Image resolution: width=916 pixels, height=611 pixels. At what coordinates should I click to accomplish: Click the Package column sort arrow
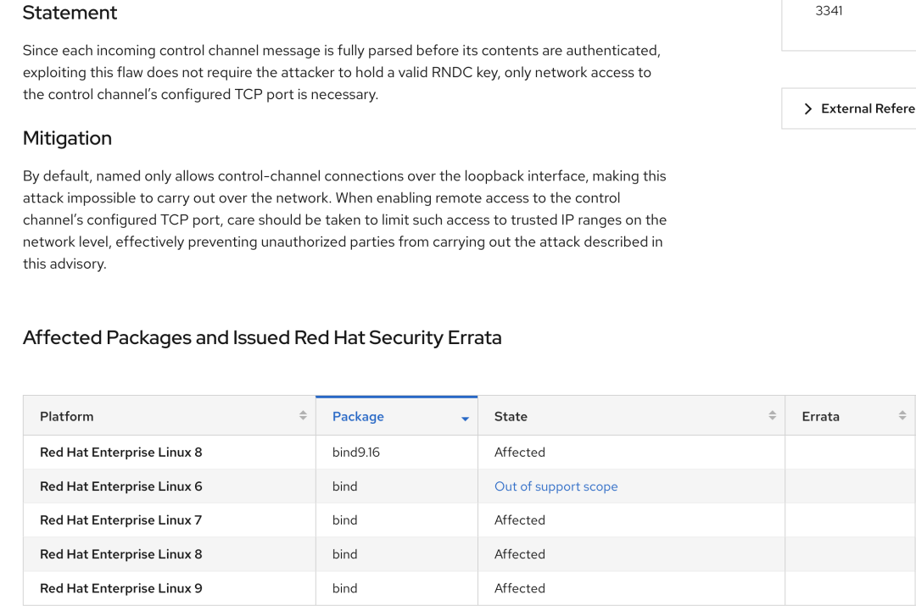point(465,418)
